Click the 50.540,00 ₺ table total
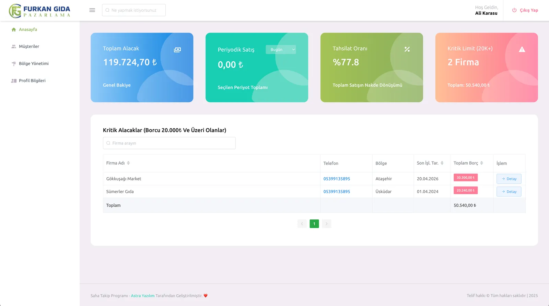Image resolution: width=549 pixels, height=306 pixels. [465, 205]
